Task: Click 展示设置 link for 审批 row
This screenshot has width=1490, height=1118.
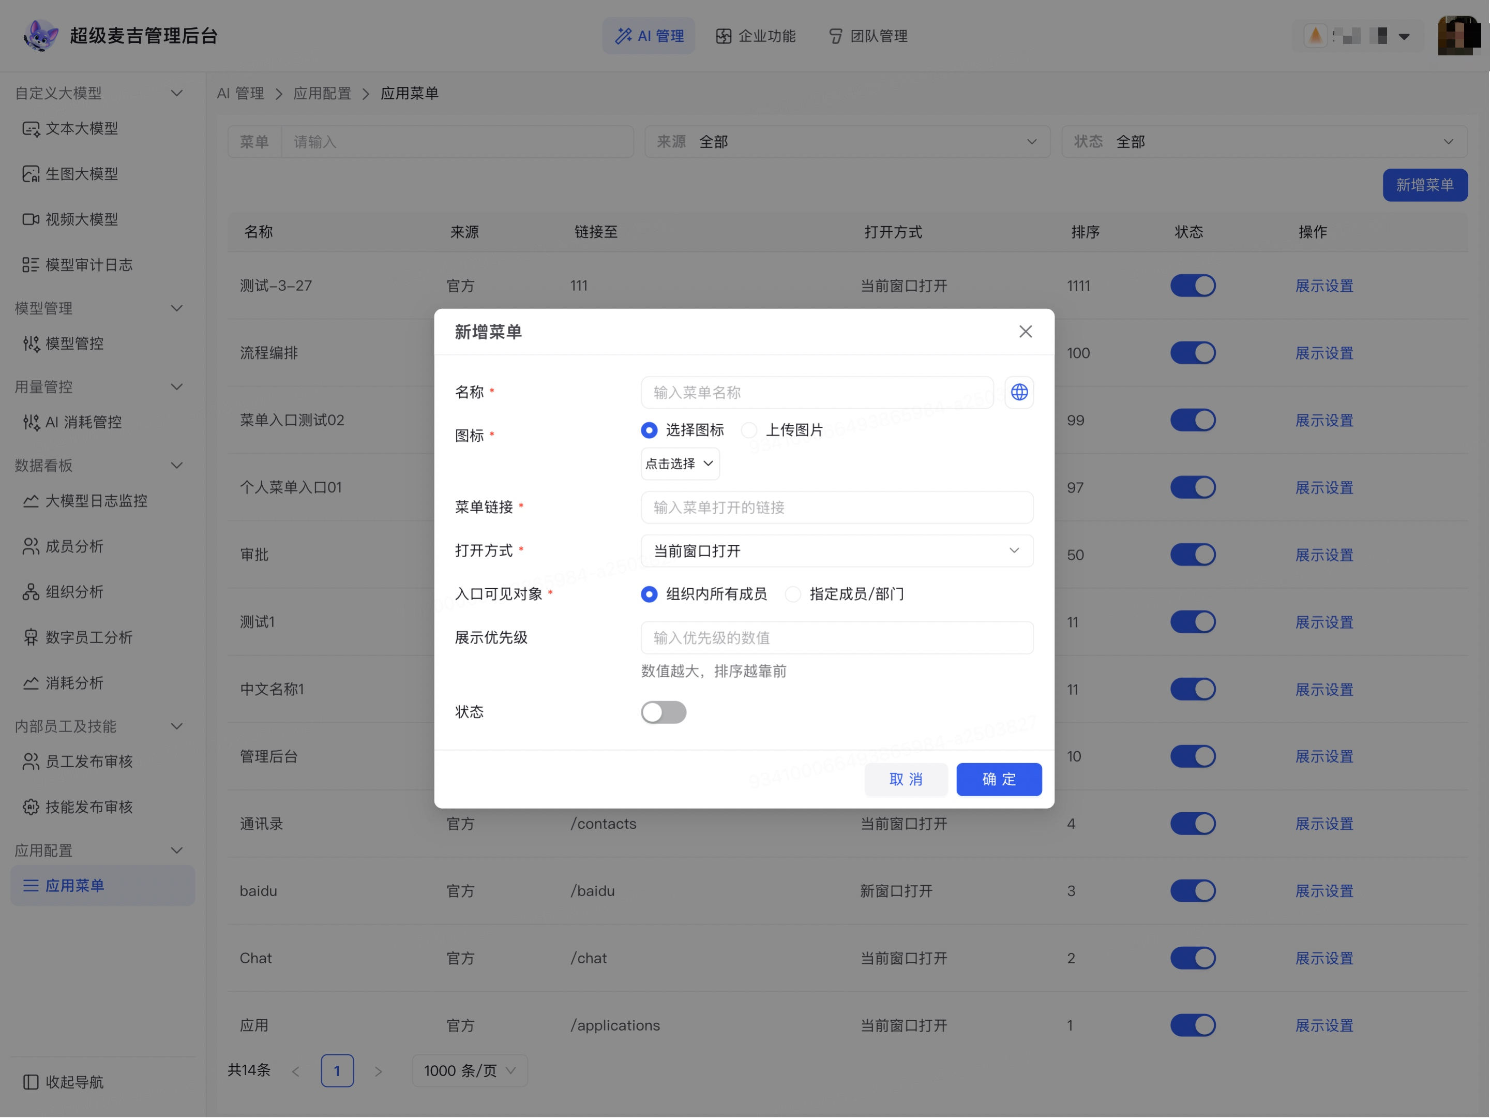Action: click(x=1325, y=555)
